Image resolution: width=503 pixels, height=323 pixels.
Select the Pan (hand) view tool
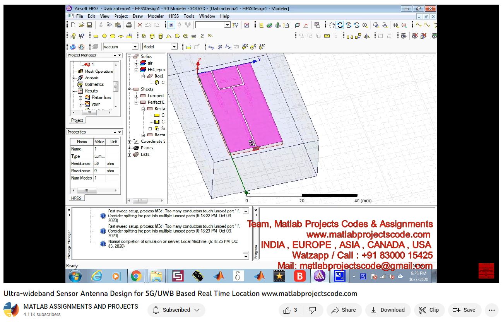[x=332, y=25]
